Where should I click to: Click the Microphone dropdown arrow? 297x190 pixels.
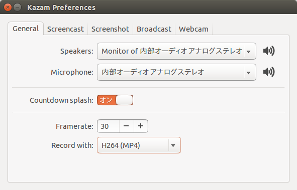(249, 73)
